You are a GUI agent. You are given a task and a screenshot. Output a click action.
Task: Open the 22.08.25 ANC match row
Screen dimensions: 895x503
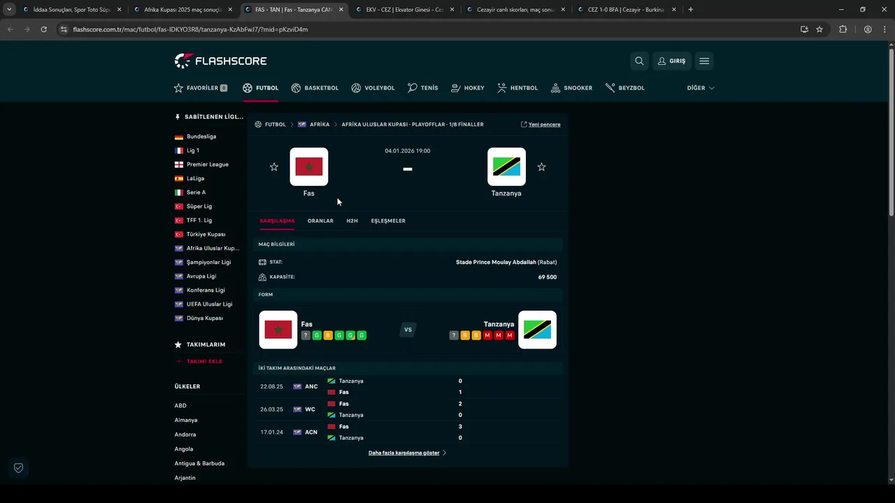[408, 386]
